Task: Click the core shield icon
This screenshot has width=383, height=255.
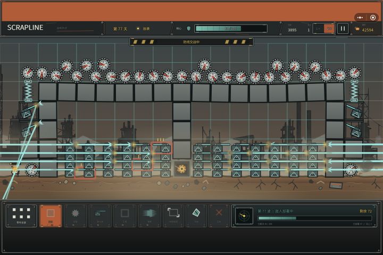Action: click(188, 29)
